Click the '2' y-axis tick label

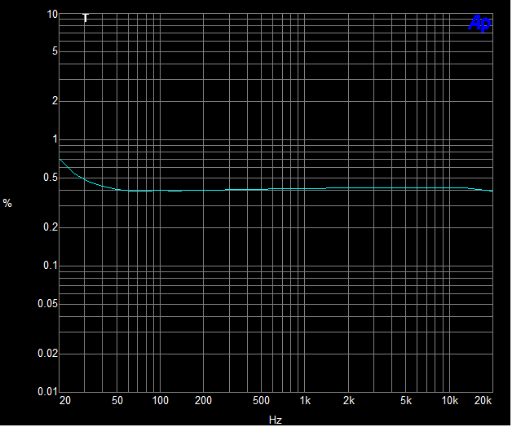click(x=55, y=100)
